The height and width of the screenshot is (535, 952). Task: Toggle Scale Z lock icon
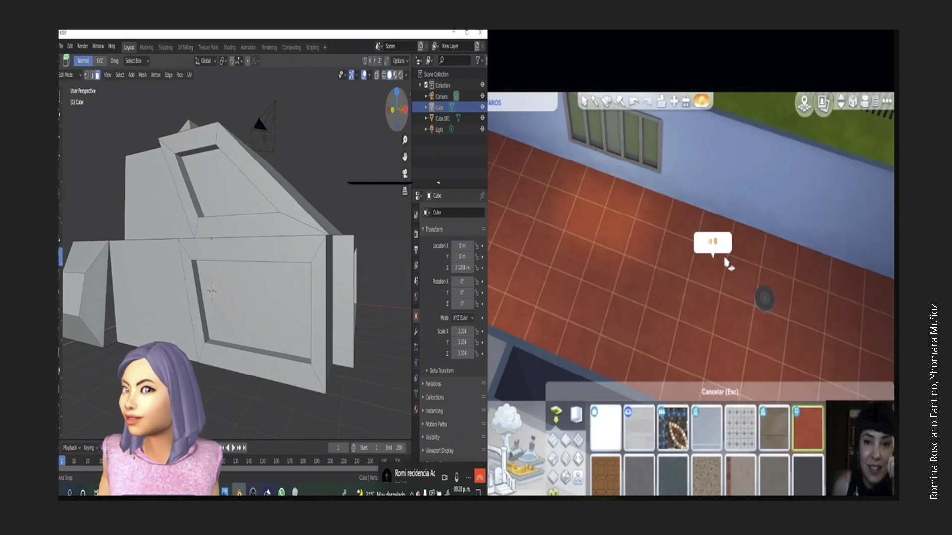click(x=477, y=353)
